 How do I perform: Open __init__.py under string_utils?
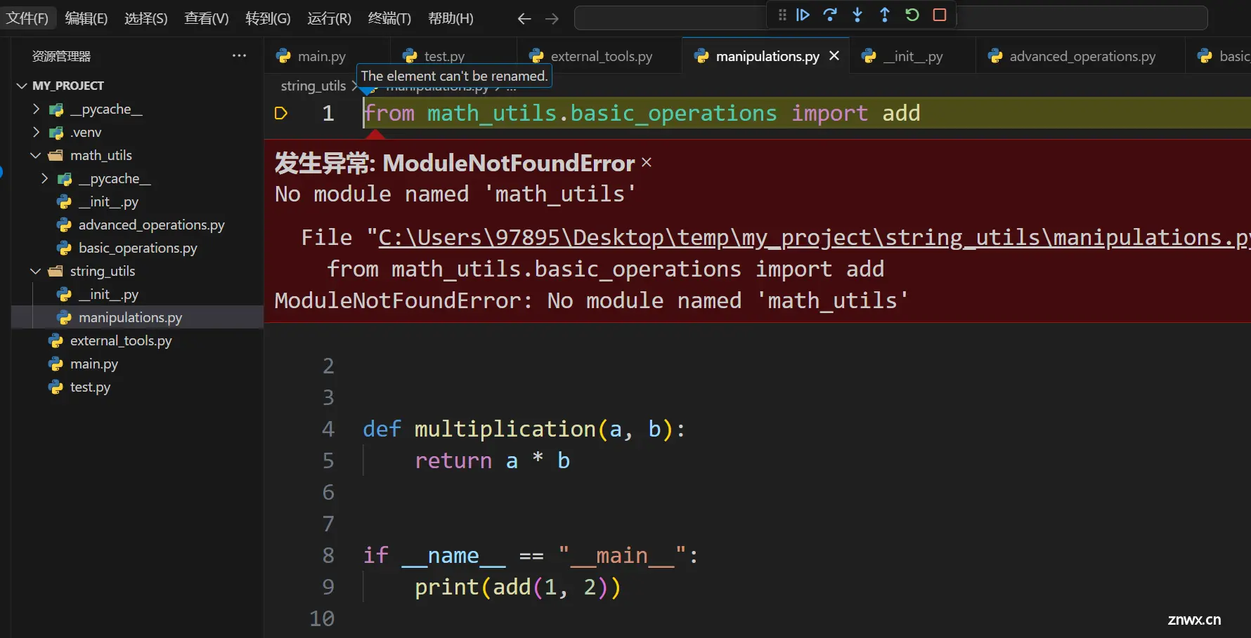pyautogui.click(x=108, y=294)
